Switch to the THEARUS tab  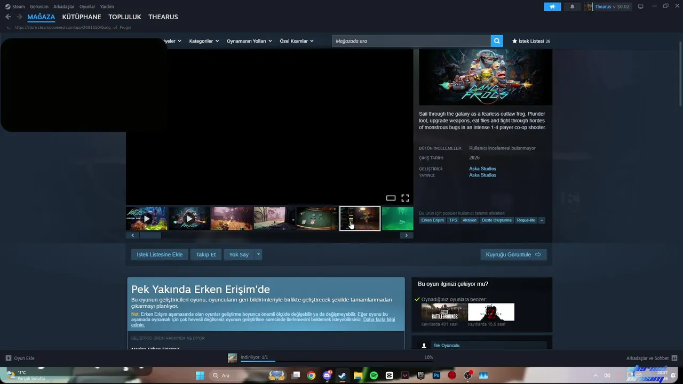coord(163,17)
